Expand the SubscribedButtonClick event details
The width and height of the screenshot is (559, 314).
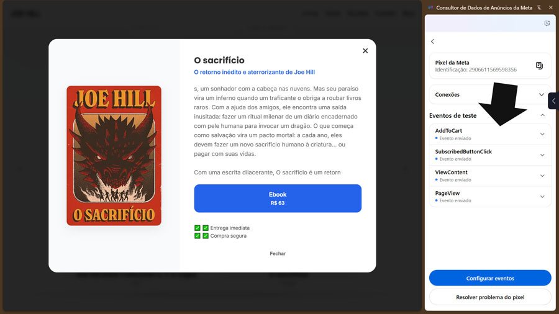coord(542,155)
